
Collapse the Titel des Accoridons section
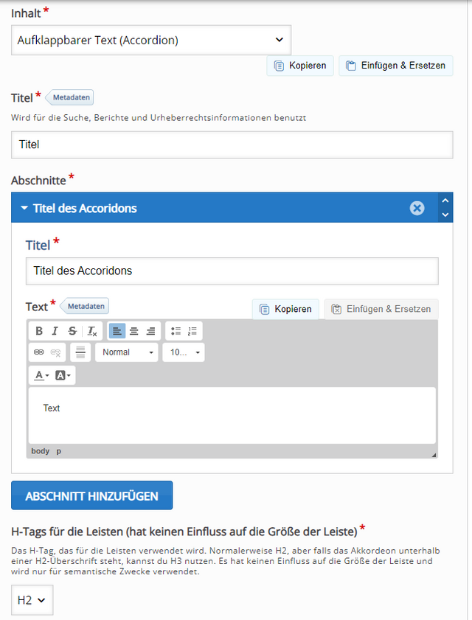click(x=24, y=208)
